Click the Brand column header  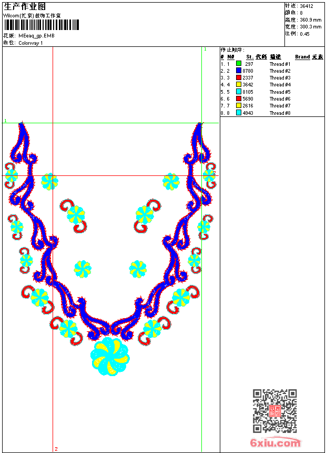tap(302, 57)
